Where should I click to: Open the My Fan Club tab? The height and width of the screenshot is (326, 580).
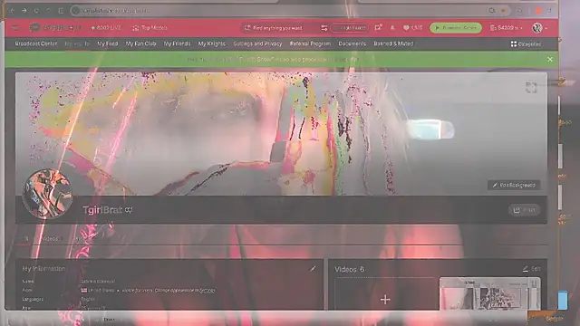(140, 43)
